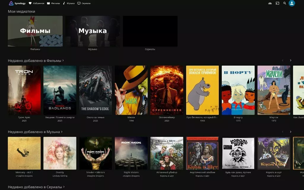Image resolution: width=304 pixels, height=190 pixels.
Task: Expand Недавно добавлено в Сериалы section
Action: [x=36, y=187]
